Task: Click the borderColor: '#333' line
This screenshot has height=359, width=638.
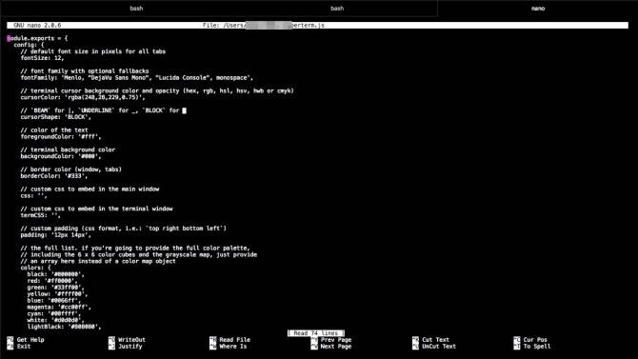Action: point(54,176)
